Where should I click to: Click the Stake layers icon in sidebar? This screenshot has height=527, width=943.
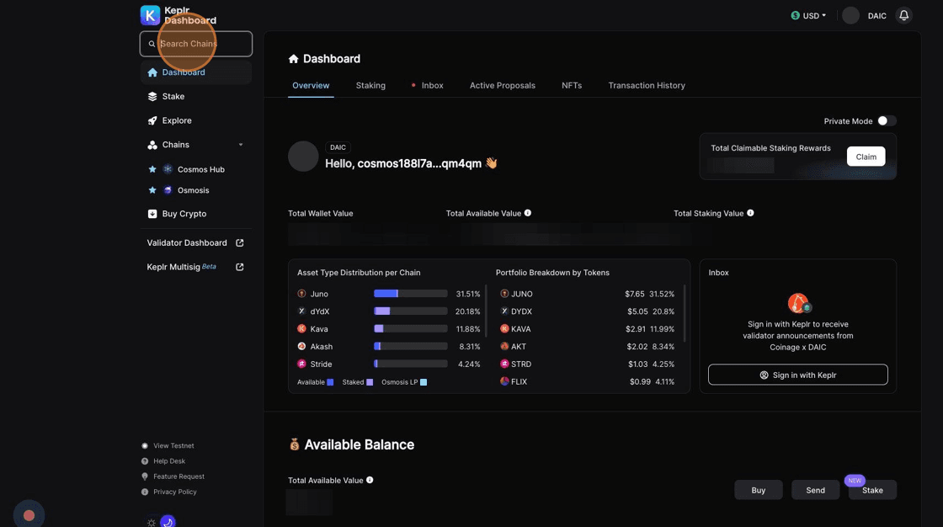152,97
